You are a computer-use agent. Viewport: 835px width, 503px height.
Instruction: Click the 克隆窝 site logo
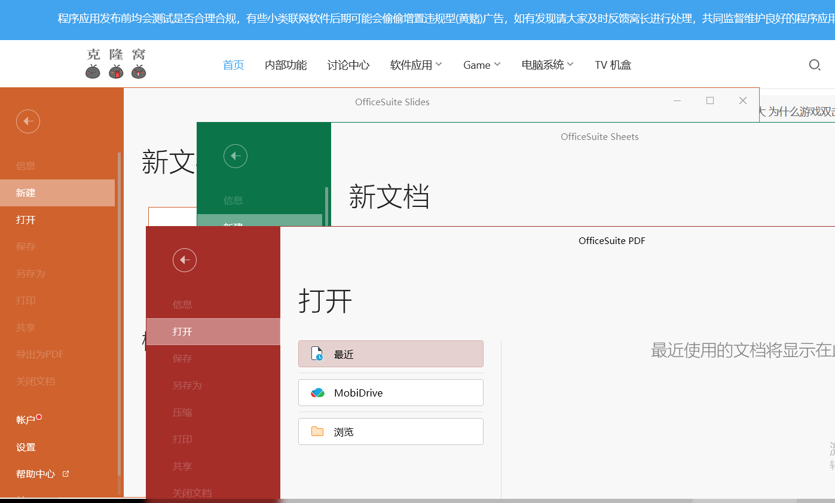[x=116, y=64]
